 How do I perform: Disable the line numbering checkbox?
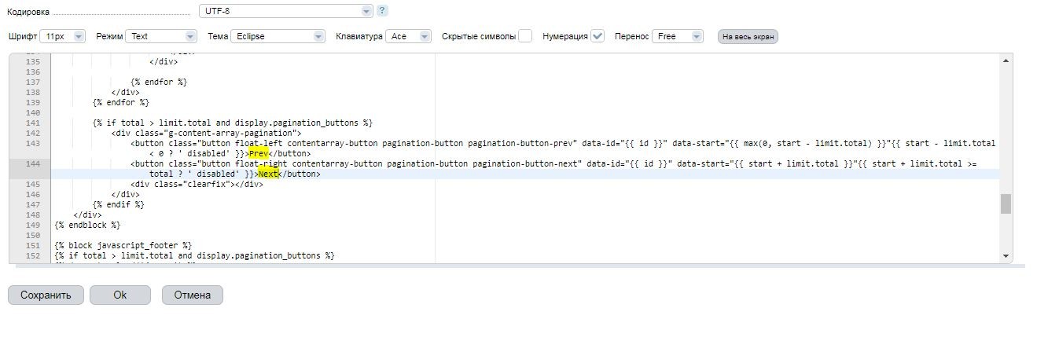pos(598,36)
